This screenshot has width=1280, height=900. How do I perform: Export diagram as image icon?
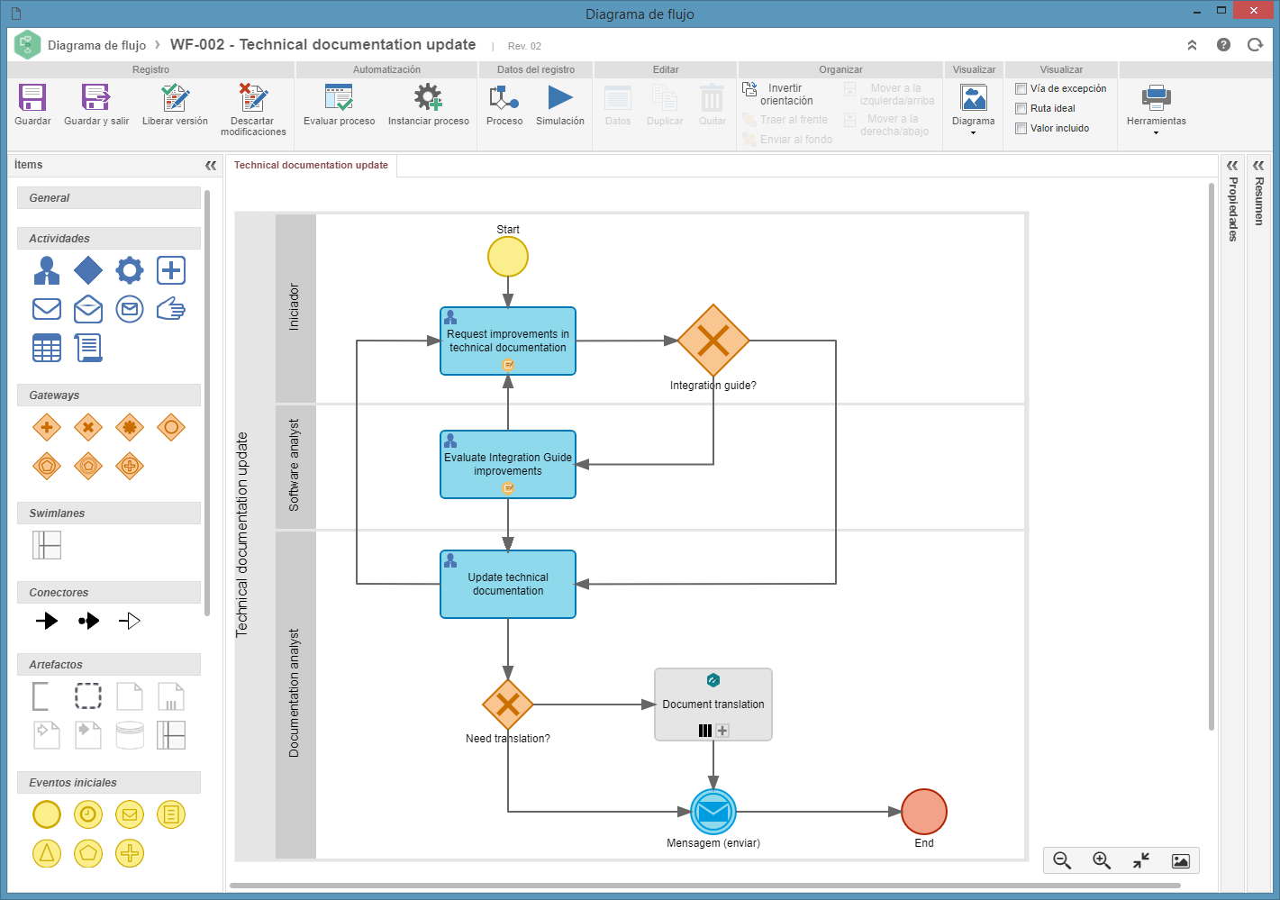(x=1181, y=861)
